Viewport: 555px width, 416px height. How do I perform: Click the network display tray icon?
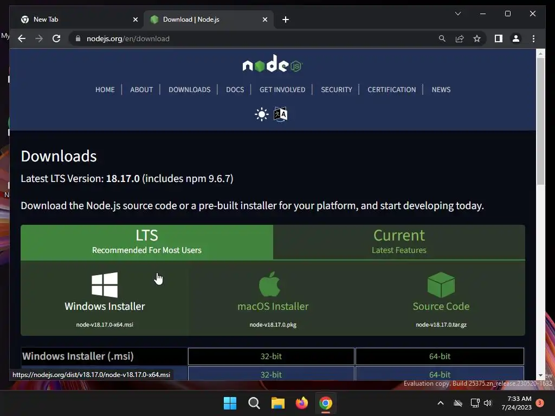pos(475,403)
